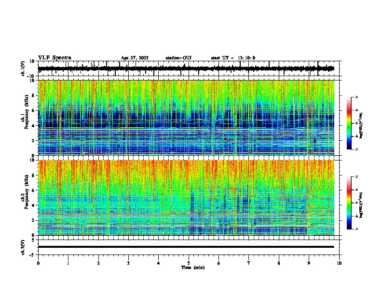Click the ch.1 color scale bar
382x295 pixels.
(349, 123)
